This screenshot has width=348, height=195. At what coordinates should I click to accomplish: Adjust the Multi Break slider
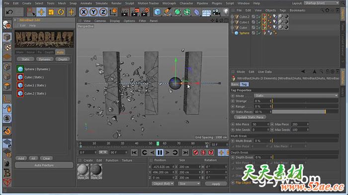click(x=305, y=141)
